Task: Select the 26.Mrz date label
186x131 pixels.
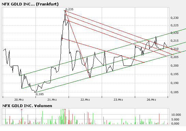Action: [151, 100]
